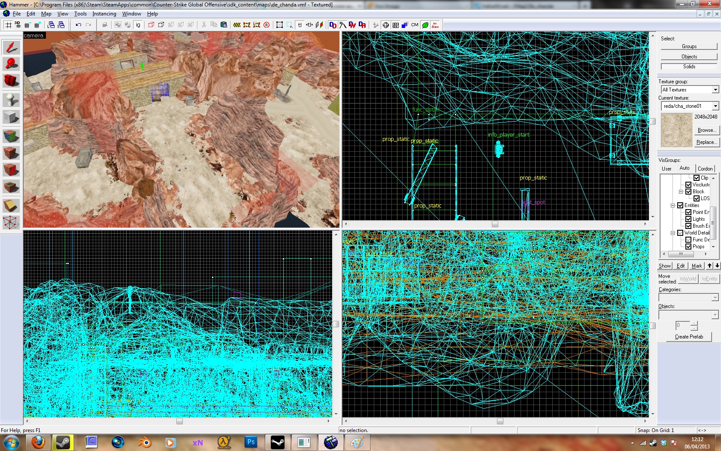This screenshot has height=451, width=721.
Task: Select the Selection arrow tool
Action: (x=11, y=47)
